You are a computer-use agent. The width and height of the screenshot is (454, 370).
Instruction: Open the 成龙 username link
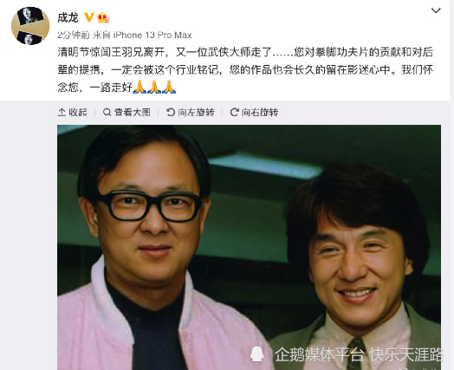[x=68, y=17]
